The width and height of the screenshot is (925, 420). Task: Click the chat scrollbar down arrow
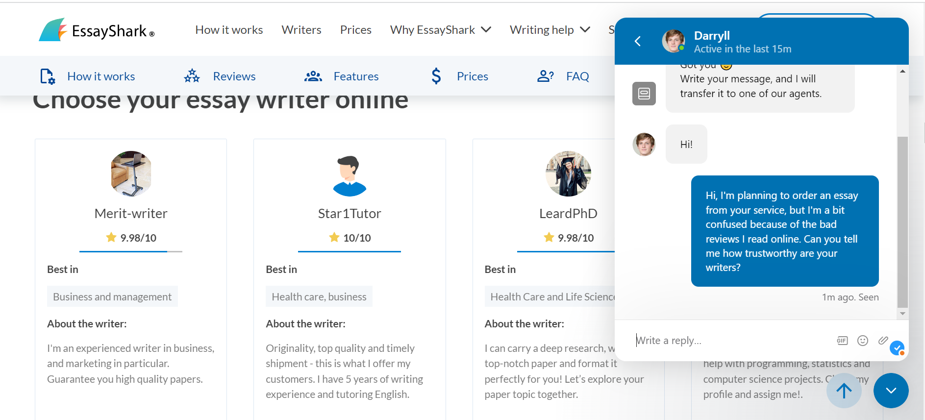pyautogui.click(x=902, y=314)
